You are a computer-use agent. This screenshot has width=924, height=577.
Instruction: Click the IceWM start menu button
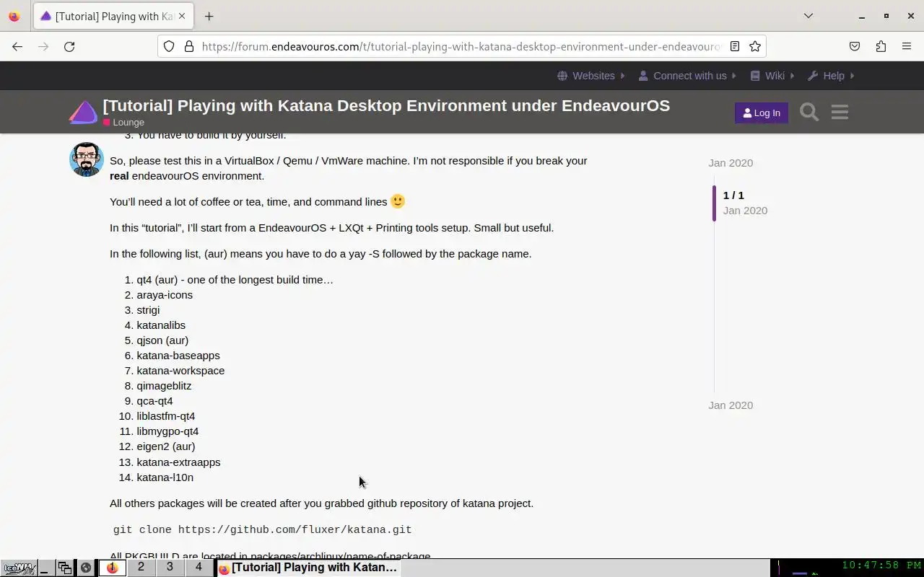click(19, 568)
